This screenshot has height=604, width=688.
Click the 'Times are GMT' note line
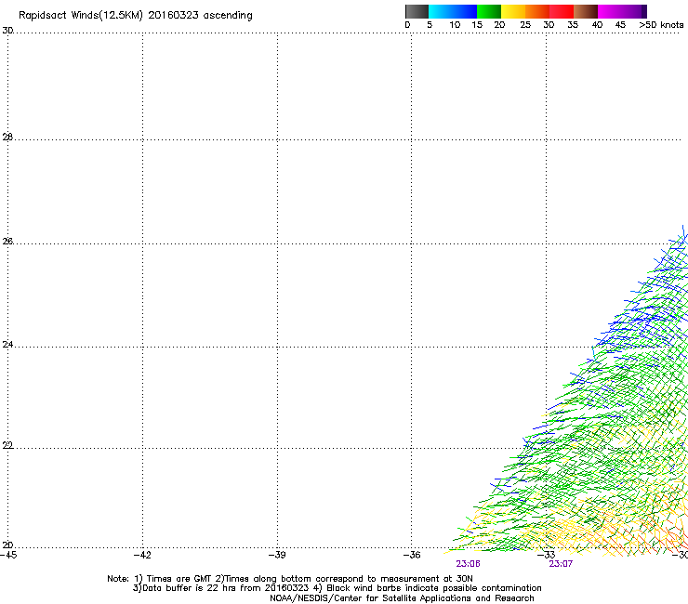pos(290,579)
